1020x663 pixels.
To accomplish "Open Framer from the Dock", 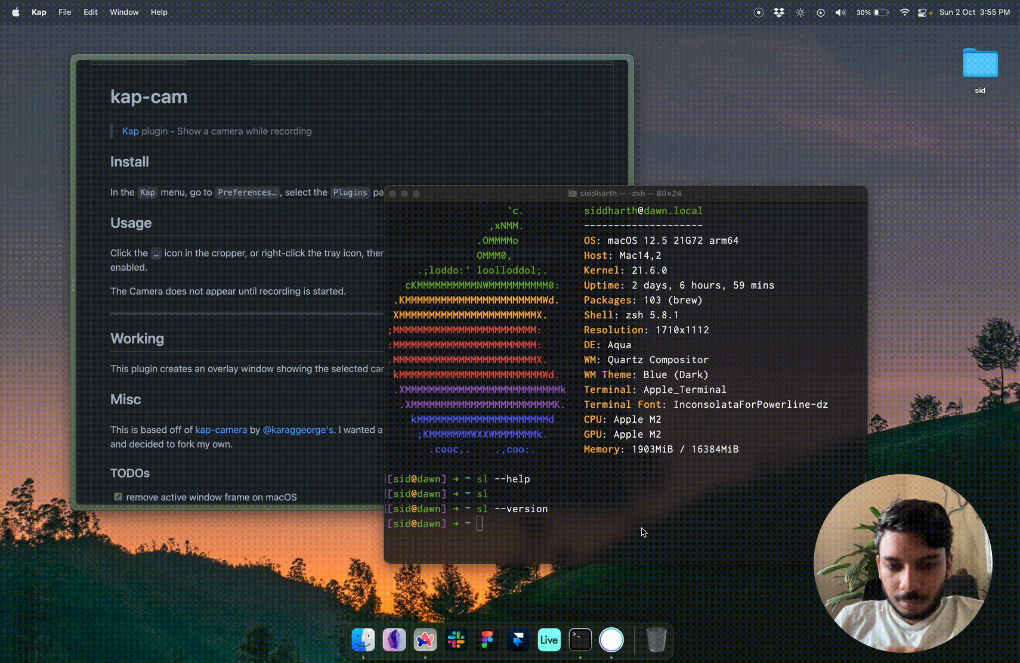I will (x=518, y=640).
